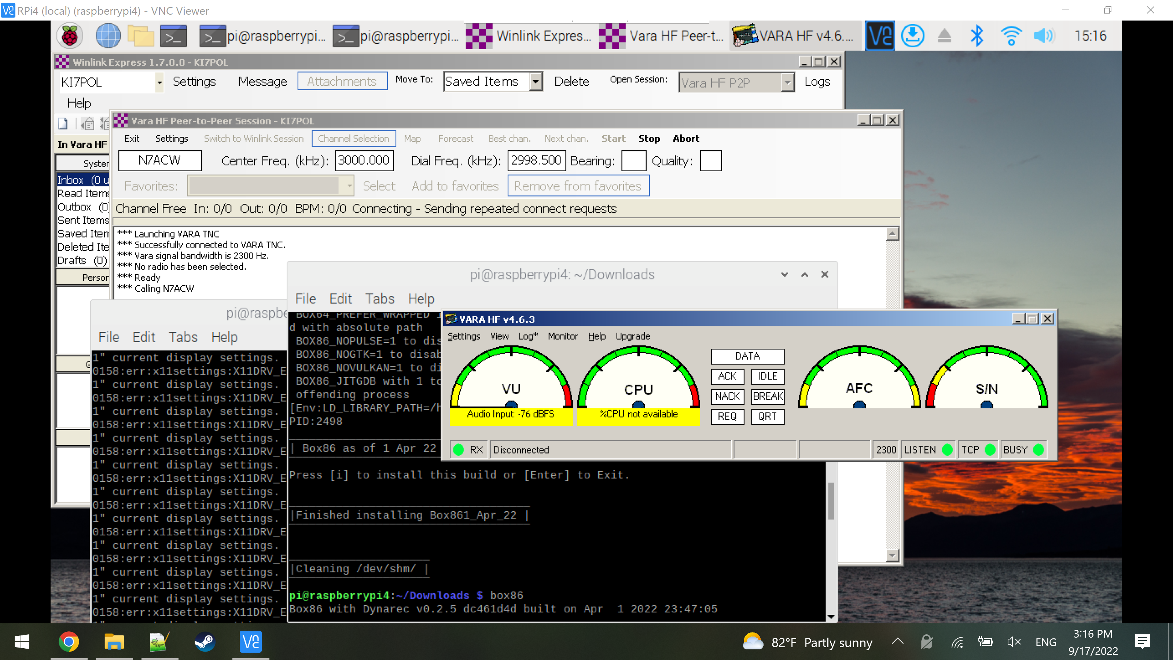Screen dimensions: 1173x660
Task: Click the up chevron on Downloads terminal title
Action: (805, 274)
